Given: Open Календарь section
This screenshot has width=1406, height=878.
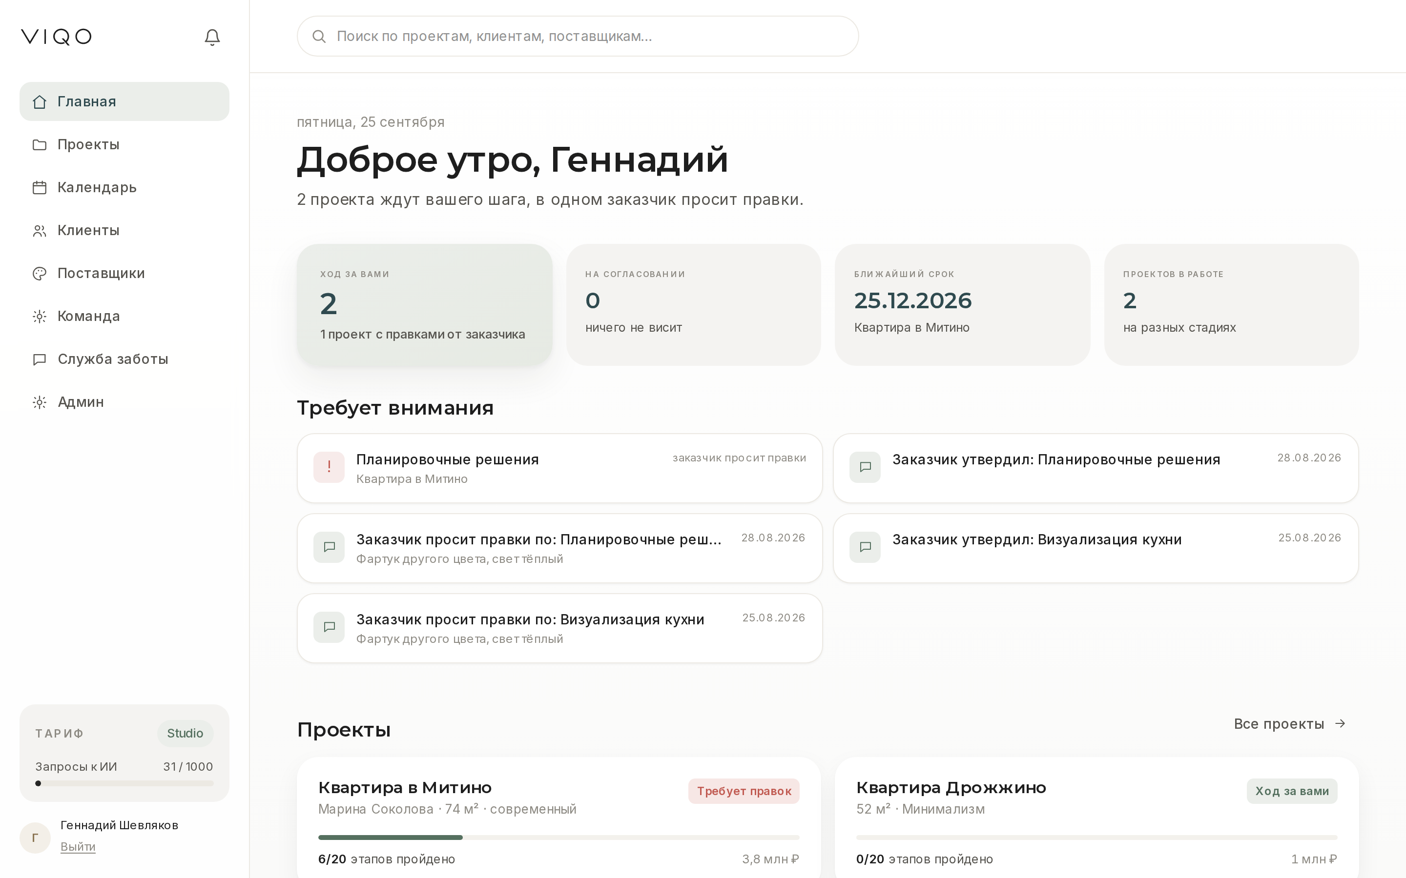Looking at the screenshot, I should (x=124, y=188).
